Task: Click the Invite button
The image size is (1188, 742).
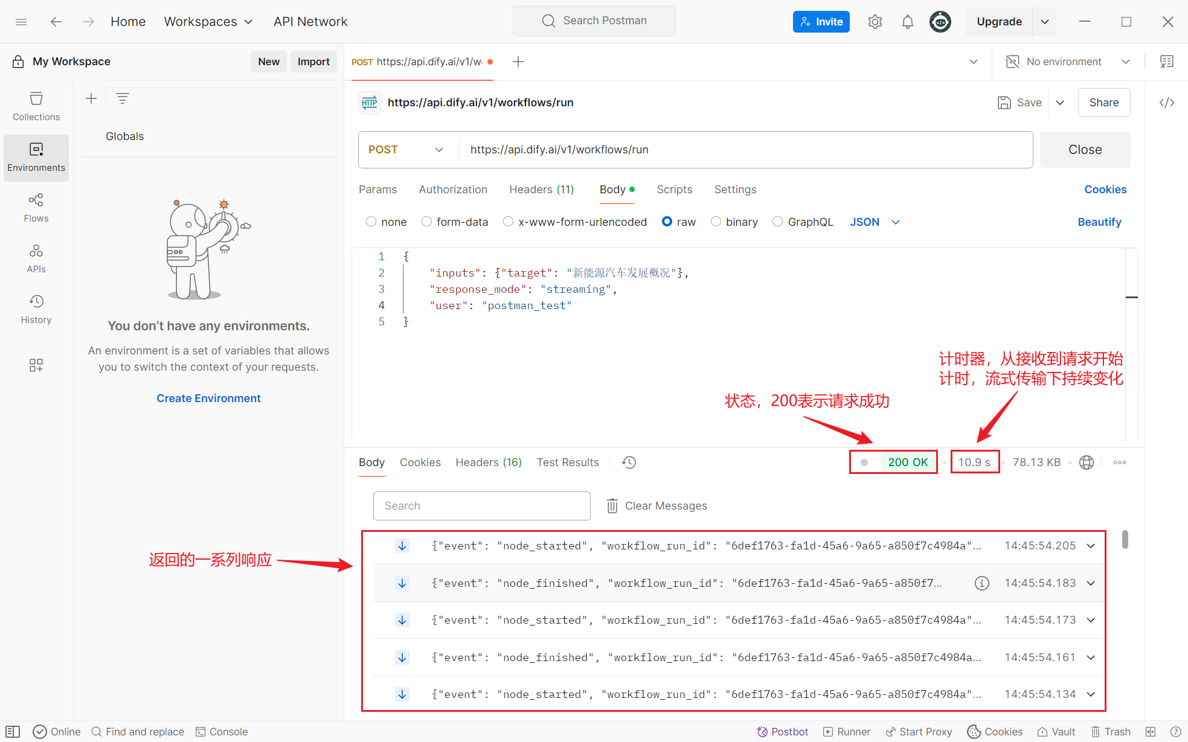Action: (x=821, y=22)
